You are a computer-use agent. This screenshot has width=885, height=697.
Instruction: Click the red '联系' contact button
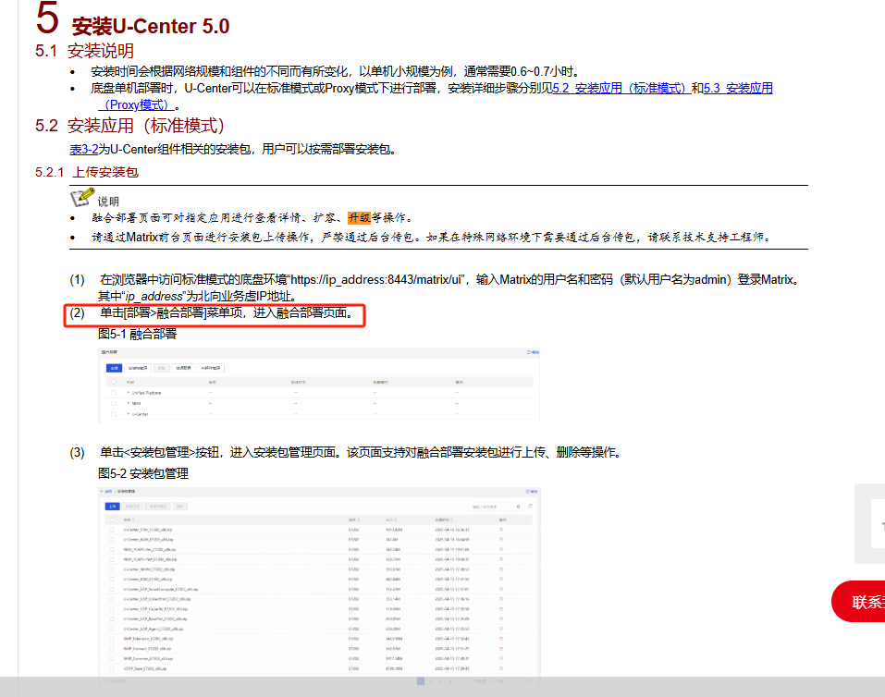tap(859, 602)
